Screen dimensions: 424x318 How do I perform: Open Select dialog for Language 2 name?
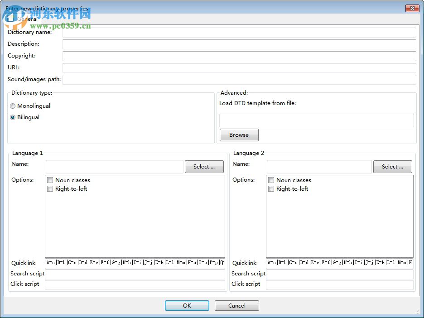392,166
